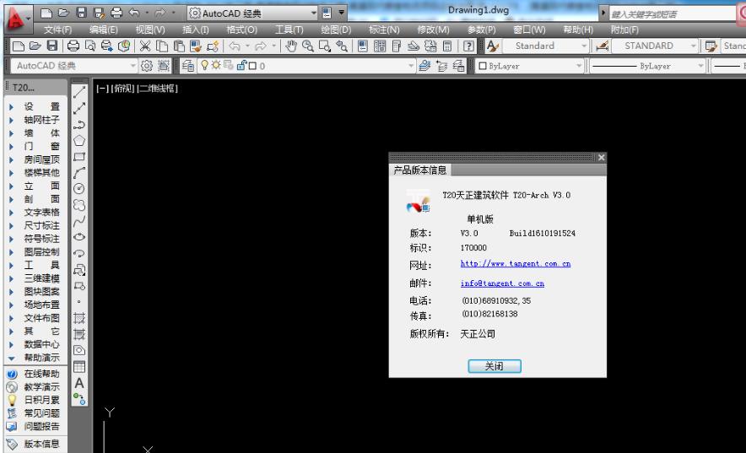Toggle the layer freeze sun icon
Screen dimensions: 746x453
pyautogui.click(x=217, y=65)
